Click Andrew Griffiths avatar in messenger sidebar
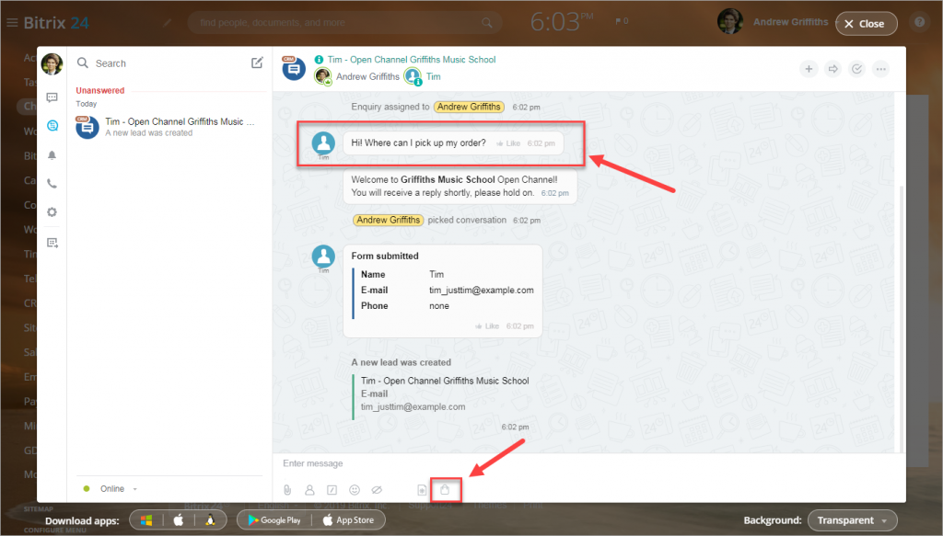943x536 pixels. click(x=52, y=63)
